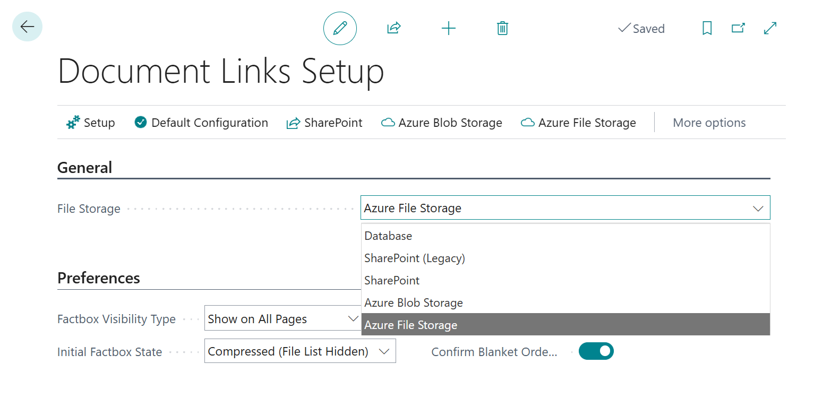The width and height of the screenshot is (823, 398).
Task: Open the Initial Factbox State dropdown
Action: click(300, 351)
